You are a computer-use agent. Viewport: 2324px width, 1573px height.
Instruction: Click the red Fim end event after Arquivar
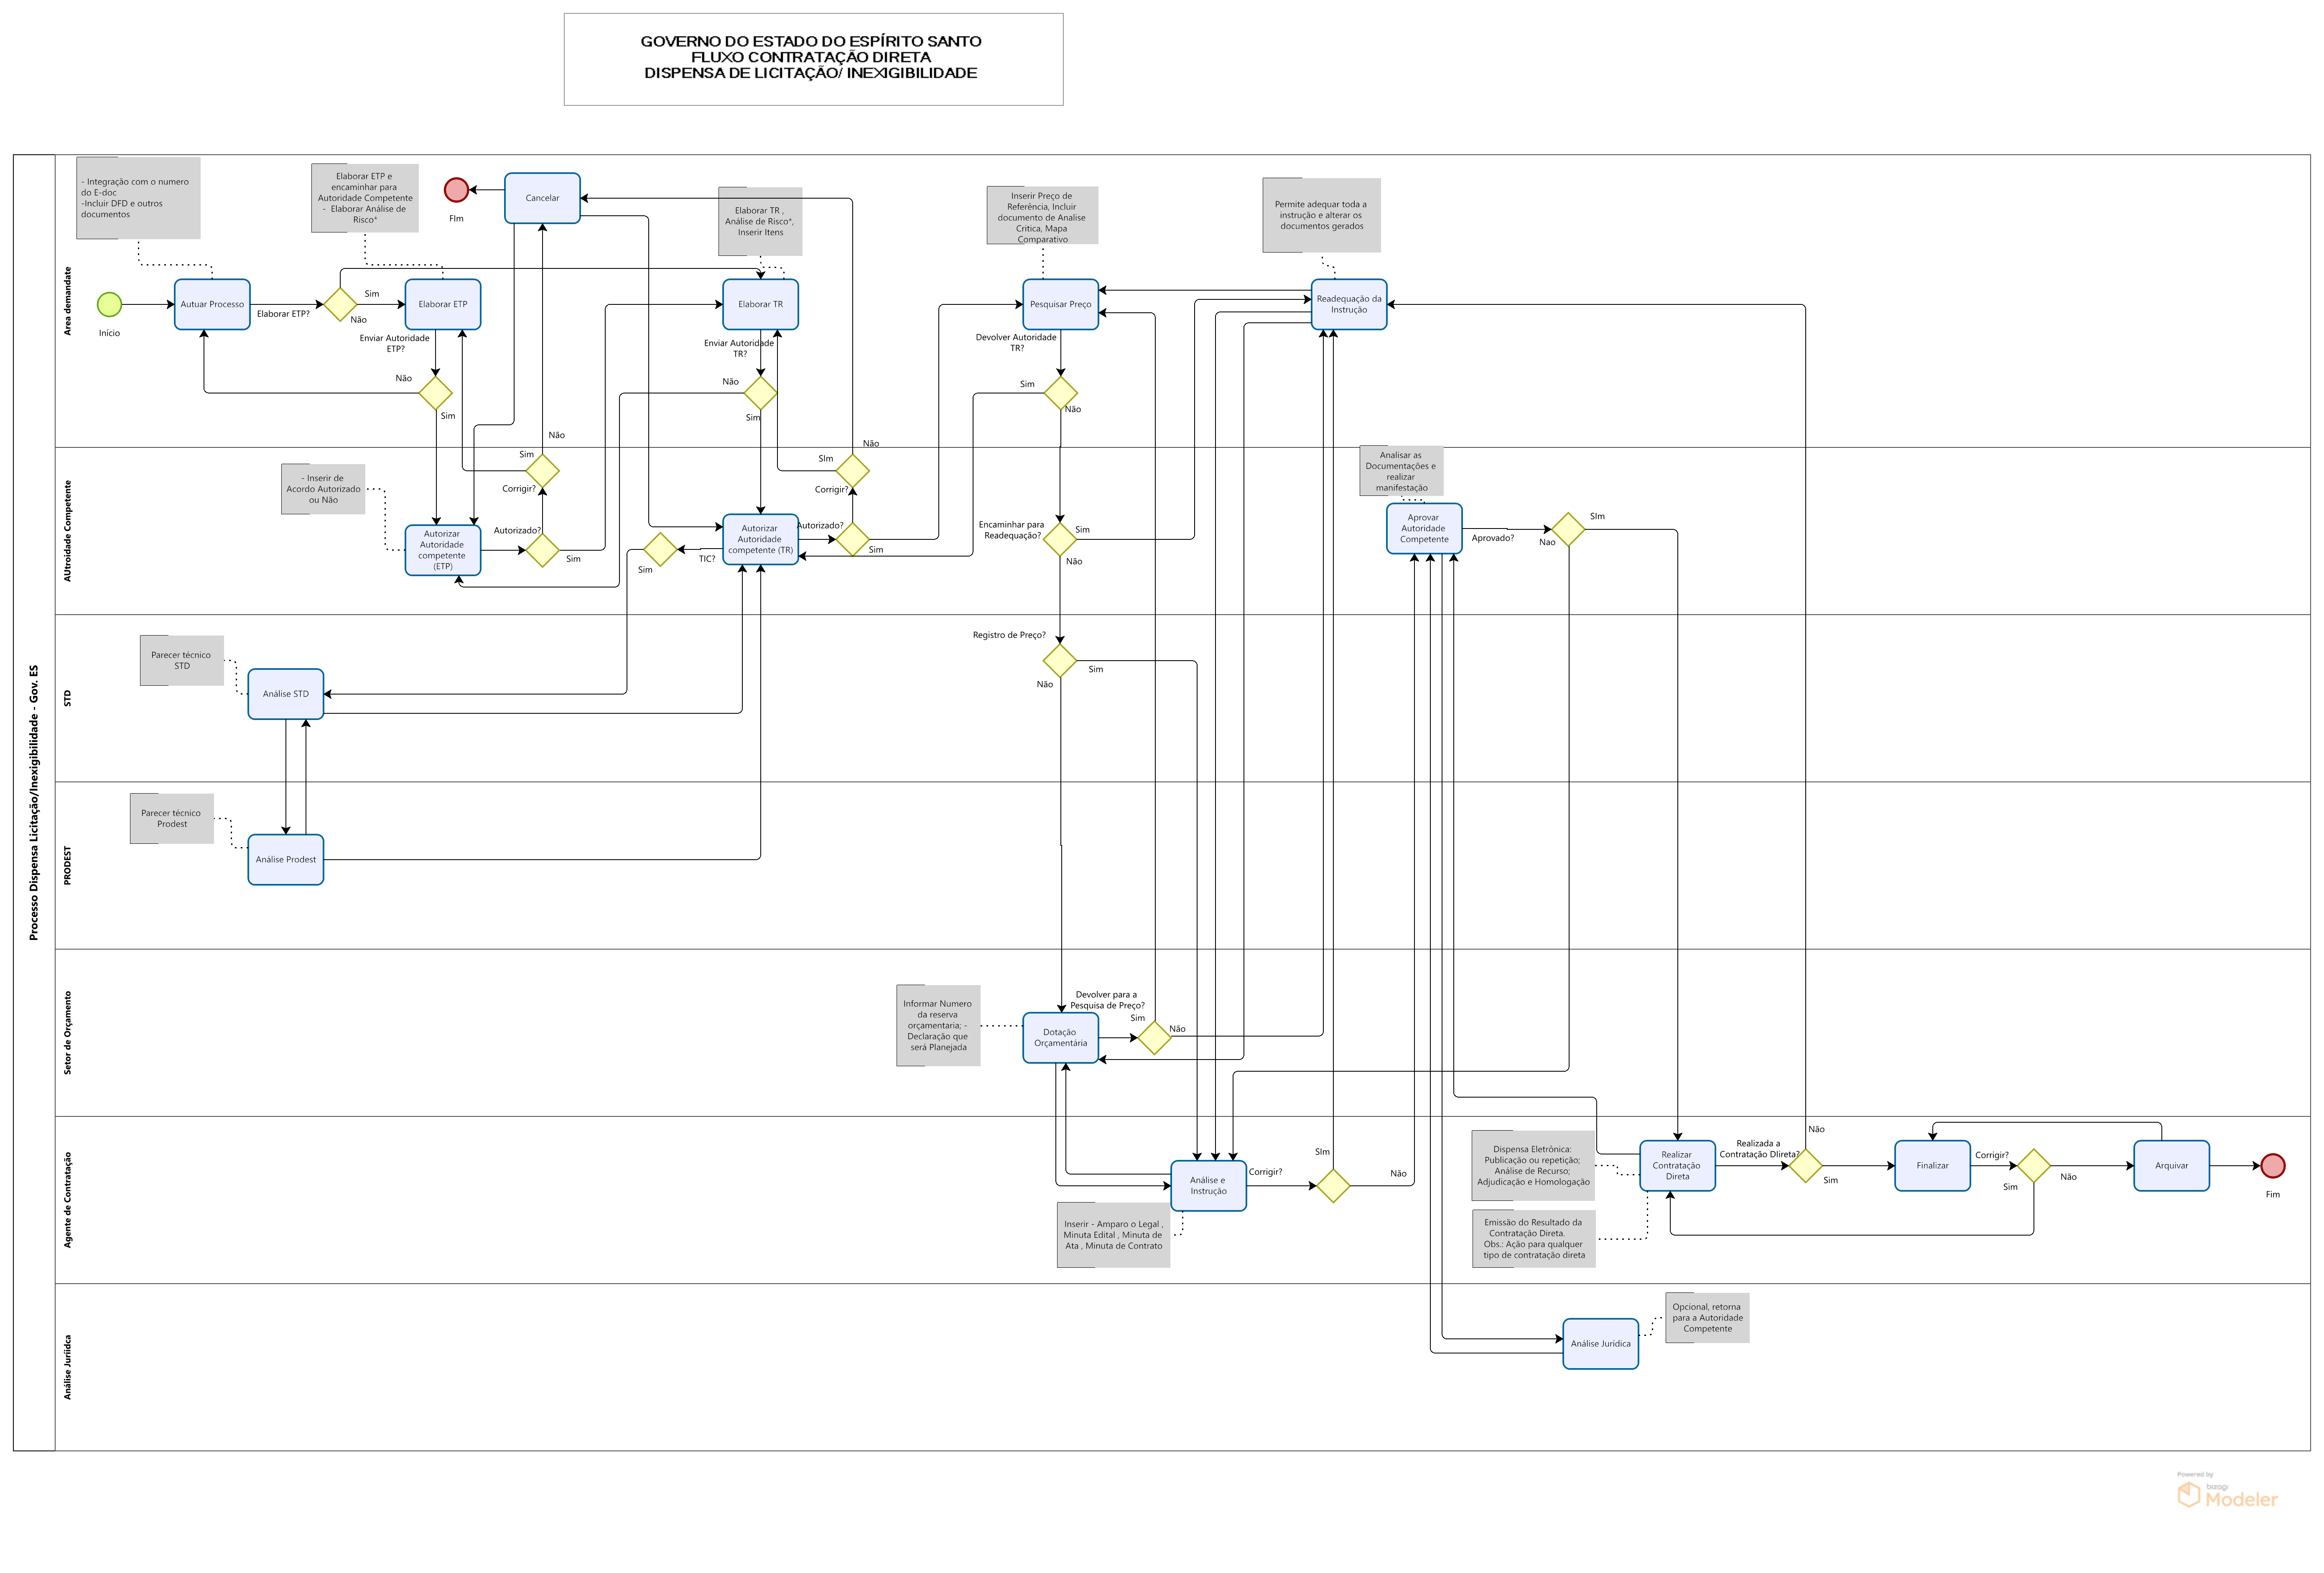tap(2273, 1166)
